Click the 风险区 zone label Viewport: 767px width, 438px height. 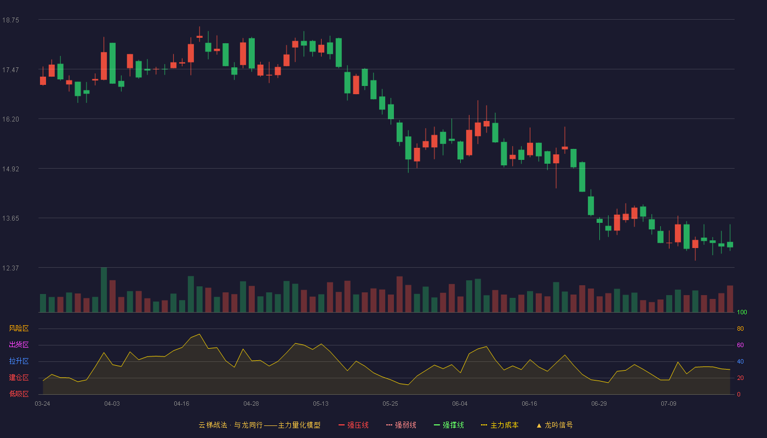pos(19,328)
